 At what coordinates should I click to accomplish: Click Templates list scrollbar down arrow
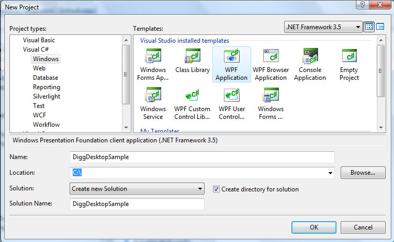[381, 128]
